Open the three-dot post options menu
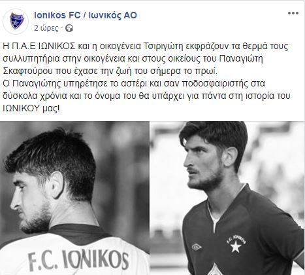 point(293,13)
